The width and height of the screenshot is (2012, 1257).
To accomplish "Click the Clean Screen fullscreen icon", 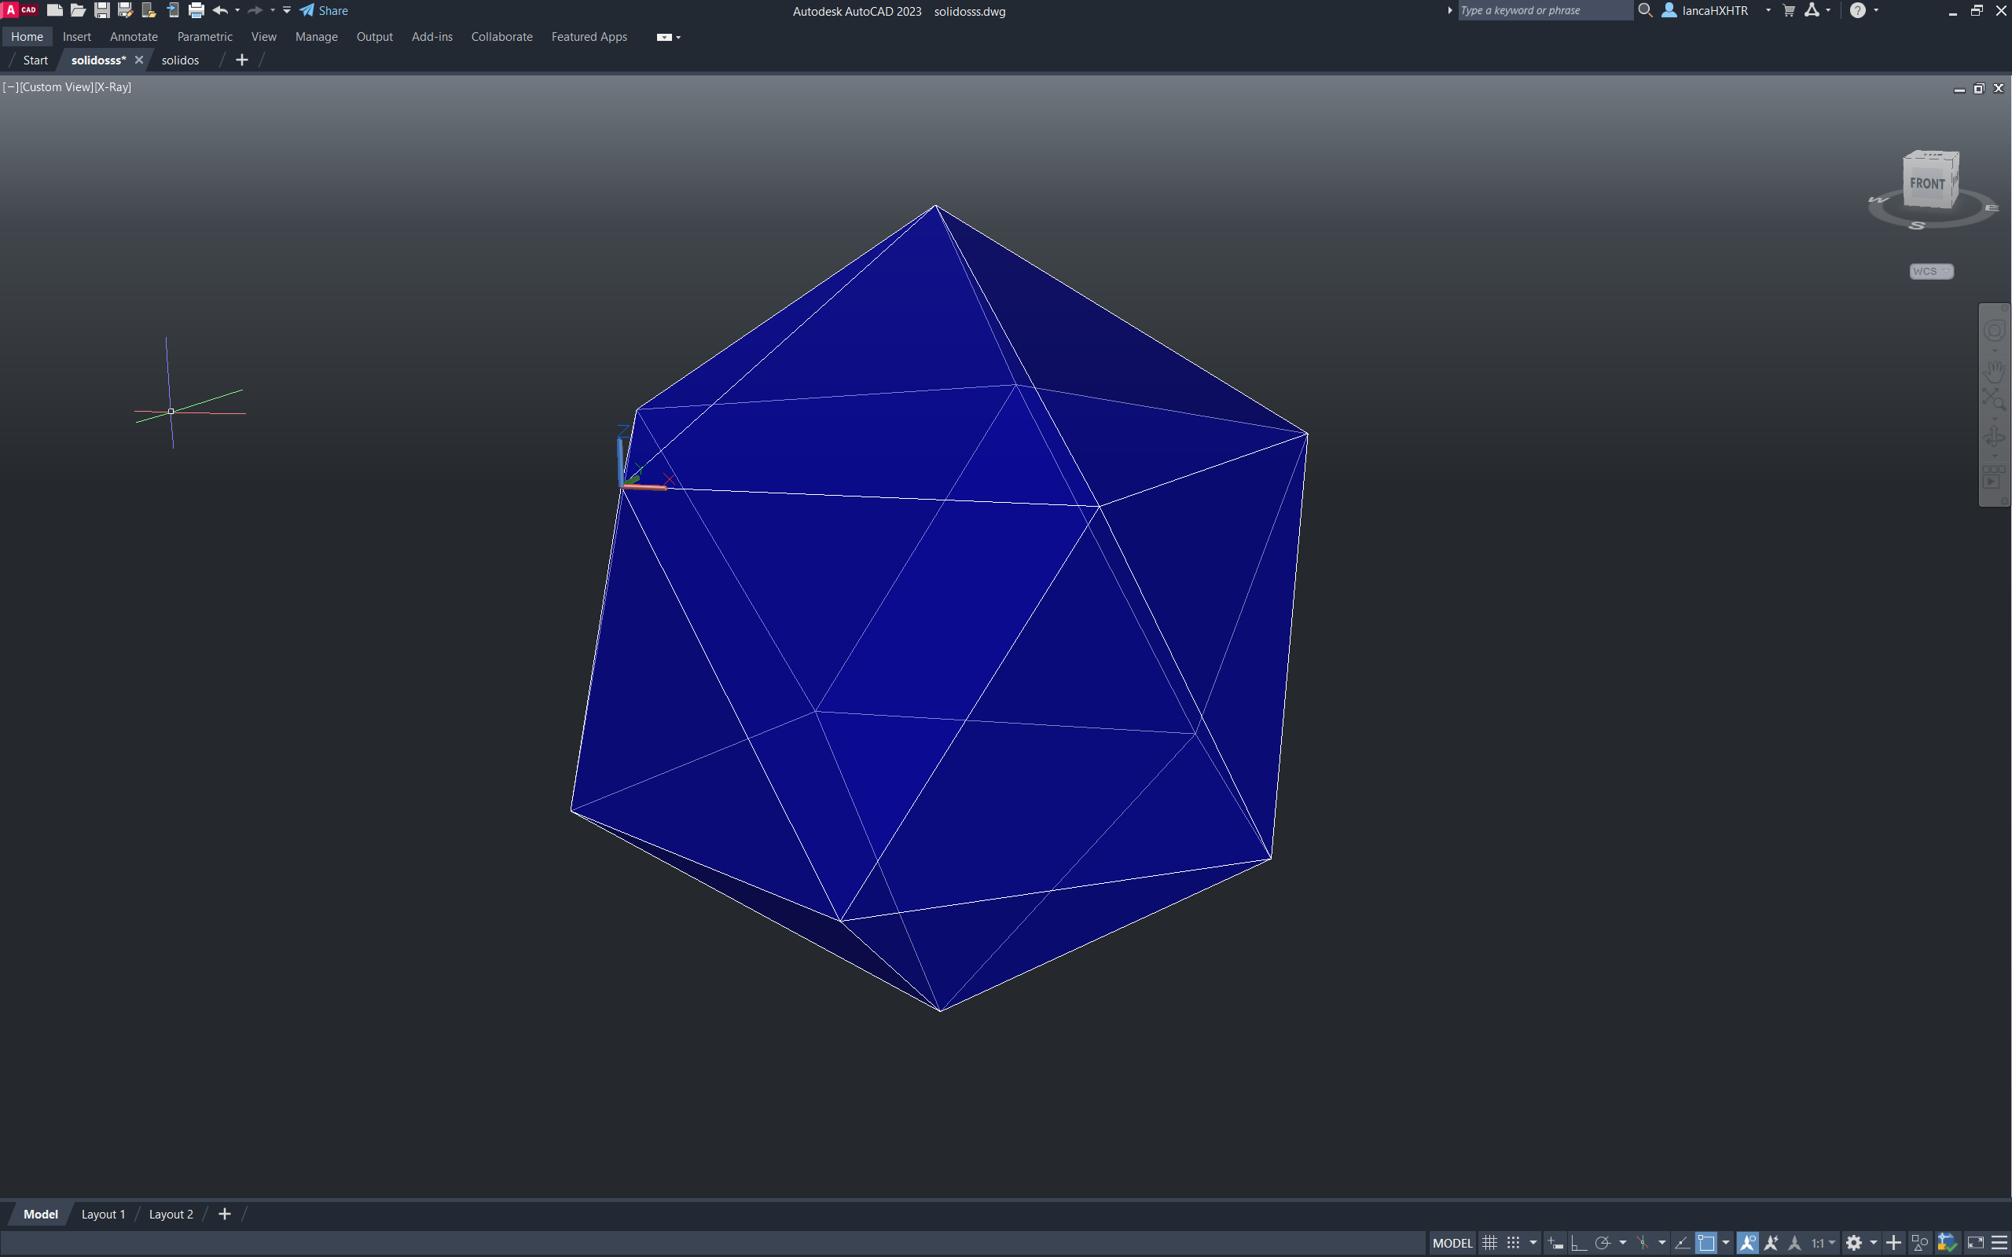I will click(1974, 1243).
